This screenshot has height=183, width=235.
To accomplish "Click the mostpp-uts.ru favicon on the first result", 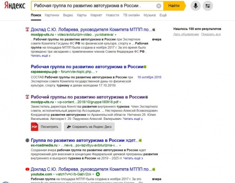I will click(x=27, y=29).
